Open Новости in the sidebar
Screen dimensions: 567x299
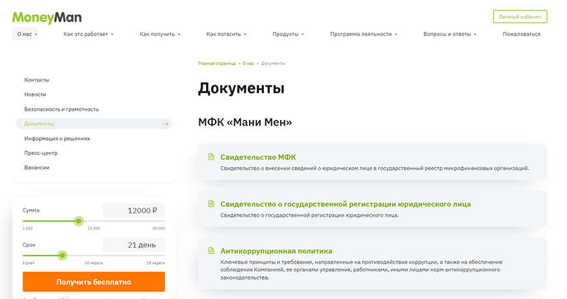click(x=35, y=94)
